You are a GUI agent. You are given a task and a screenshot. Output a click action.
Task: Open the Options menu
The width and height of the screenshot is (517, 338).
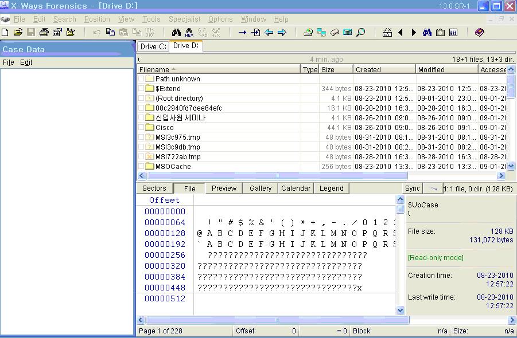coord(220,19)
